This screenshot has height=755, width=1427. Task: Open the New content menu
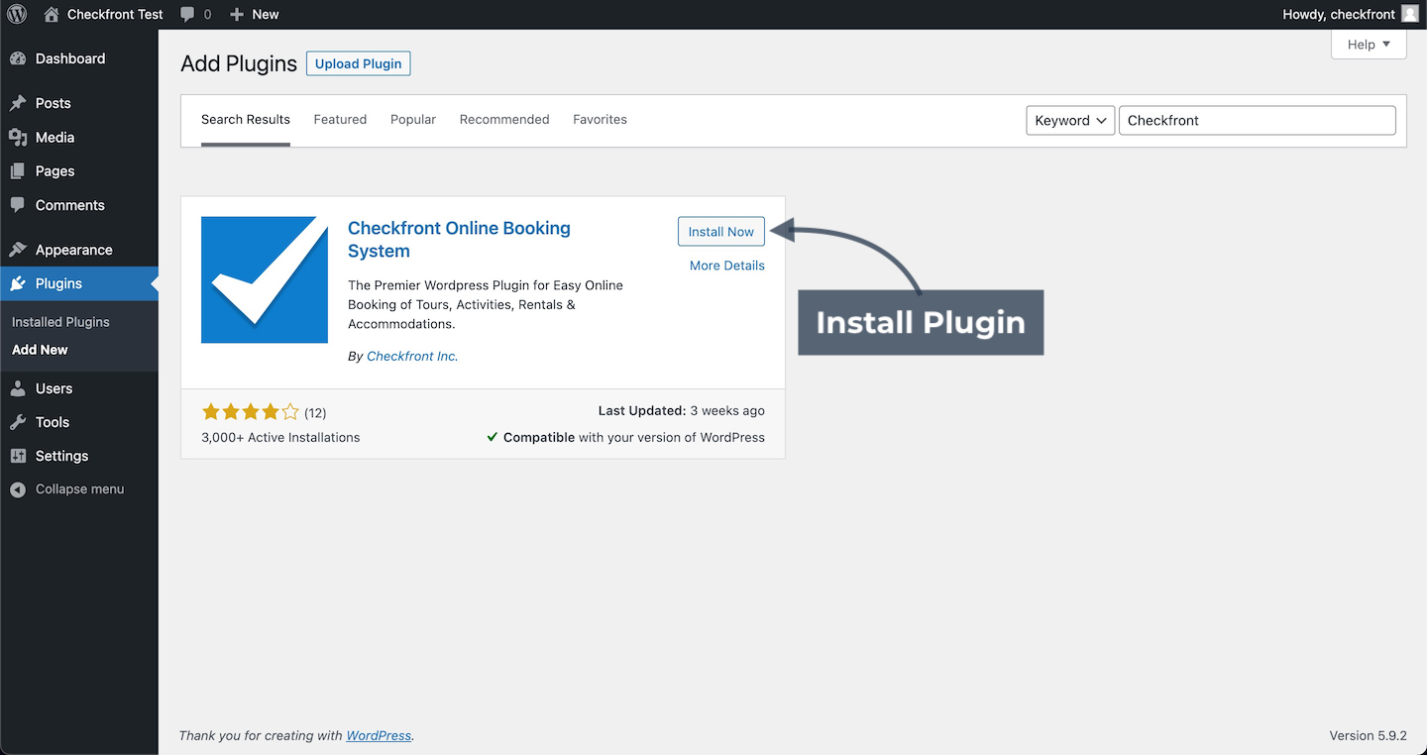(x=254, y=14)
